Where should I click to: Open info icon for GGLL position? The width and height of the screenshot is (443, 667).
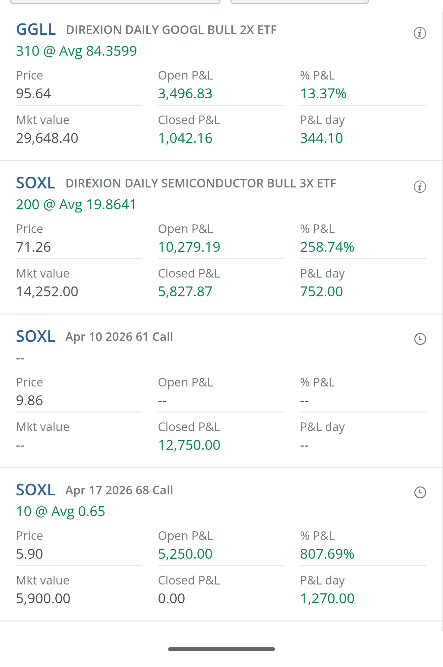420,33
